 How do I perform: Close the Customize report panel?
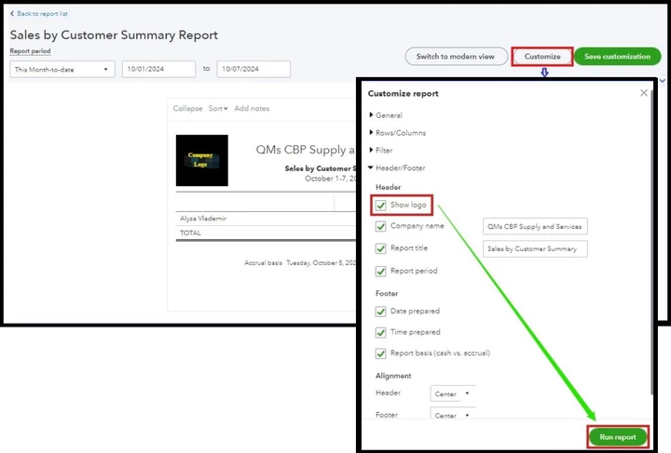pyautogui.click(x=644, y=93)
